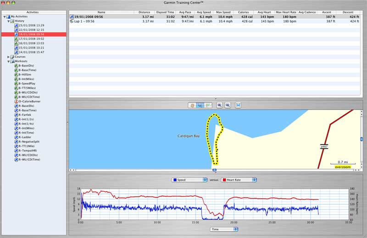This screenshot has width=367, height=238.
Task: Click the Workouts folder icon
Action: point(12,61)
